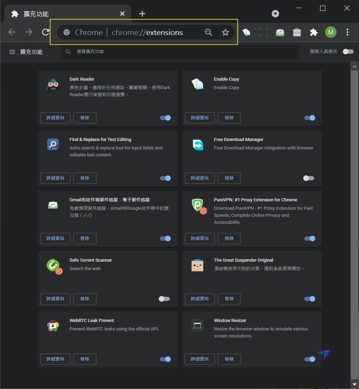The height and width of the screenshot is (389, 359).
Task: Open 詳細資料 for PureVPN
Action: click(200, 239)
